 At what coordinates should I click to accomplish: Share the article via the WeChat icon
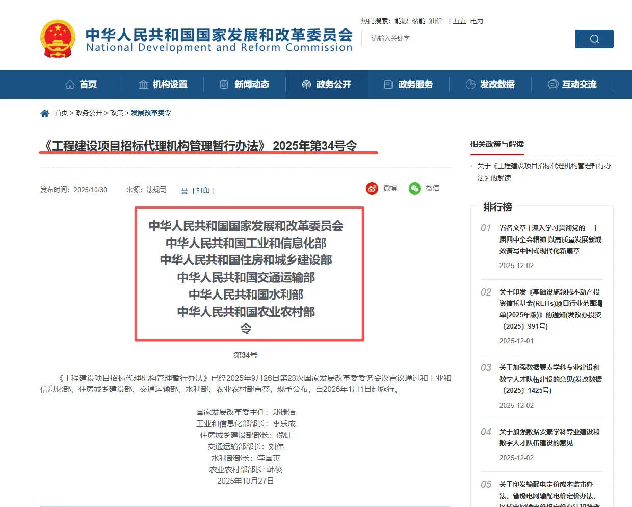(x=415, y=188)
